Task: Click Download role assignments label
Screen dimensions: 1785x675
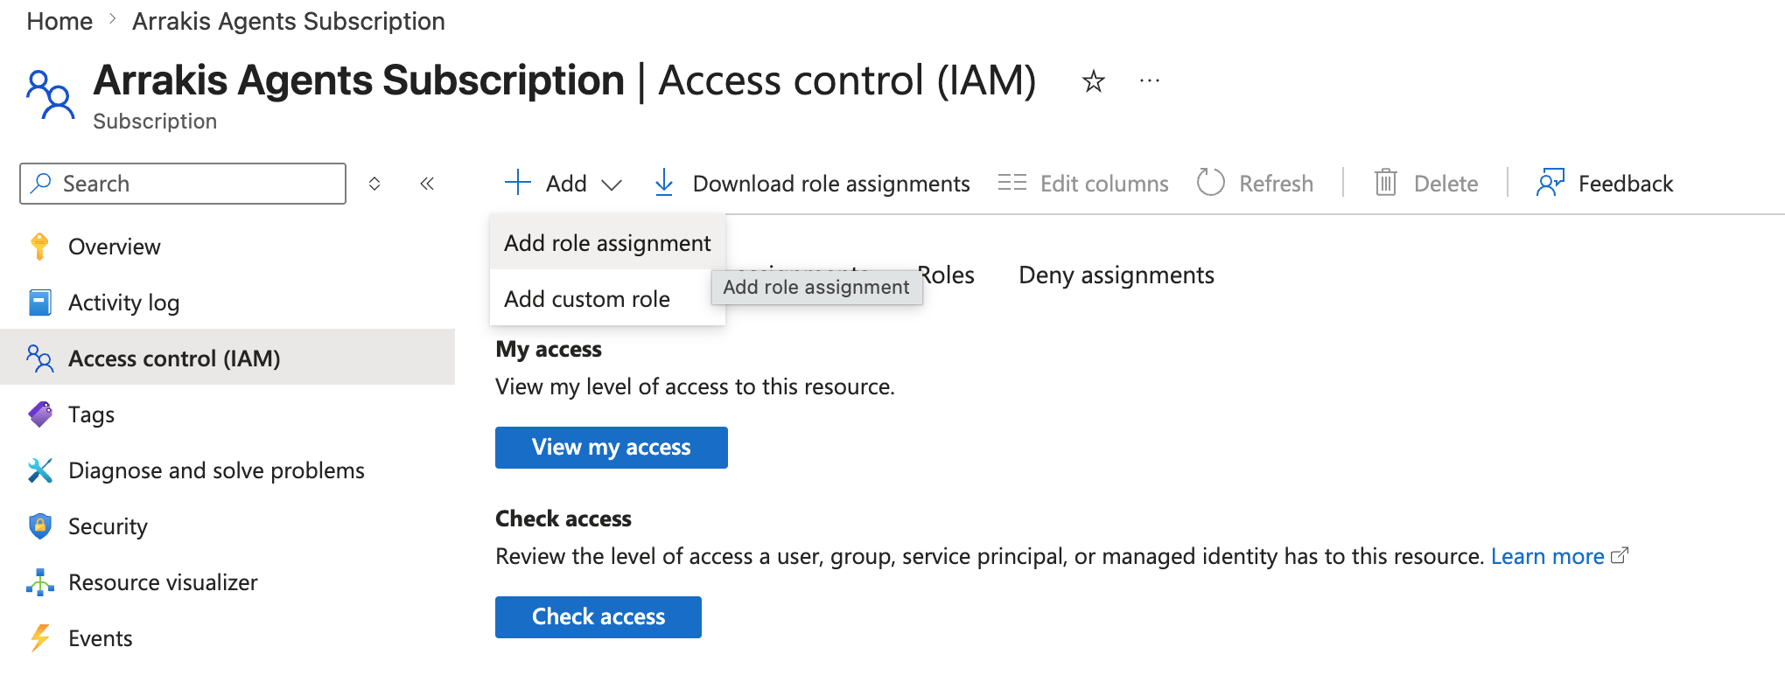Action: 831,184
